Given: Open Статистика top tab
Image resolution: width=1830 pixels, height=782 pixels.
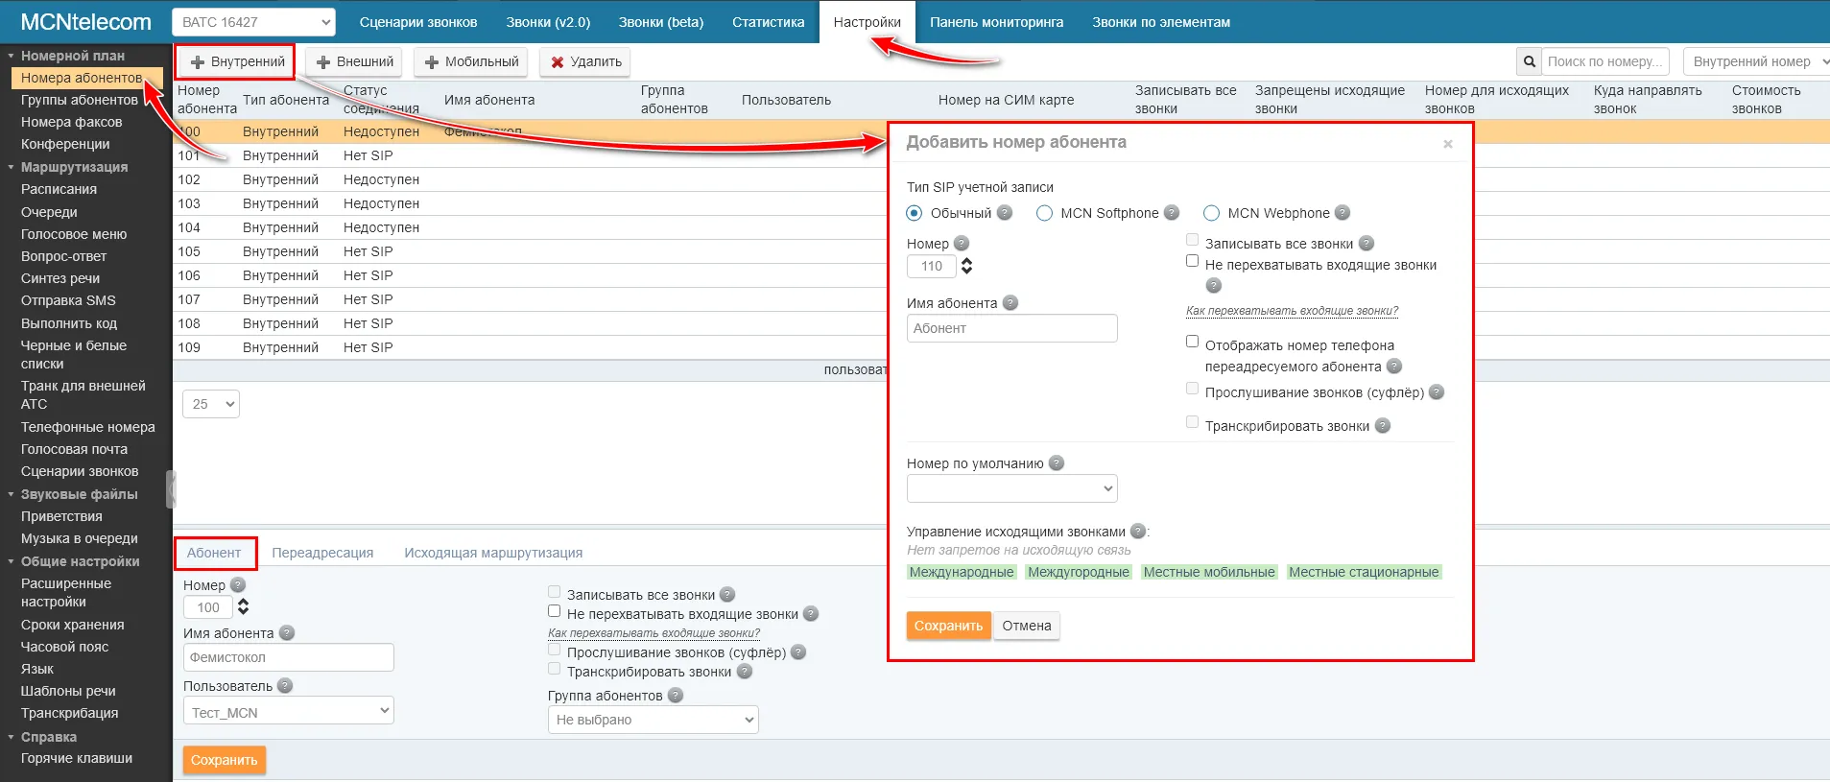Looking at the screenshot, I should pos(768,22).
